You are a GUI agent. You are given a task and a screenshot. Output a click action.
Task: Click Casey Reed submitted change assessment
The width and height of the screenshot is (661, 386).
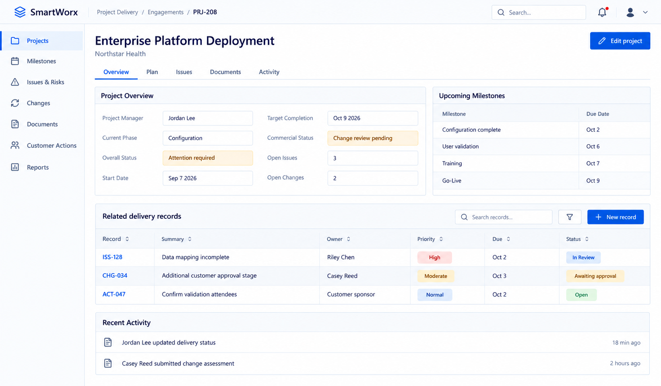(178, 363)
